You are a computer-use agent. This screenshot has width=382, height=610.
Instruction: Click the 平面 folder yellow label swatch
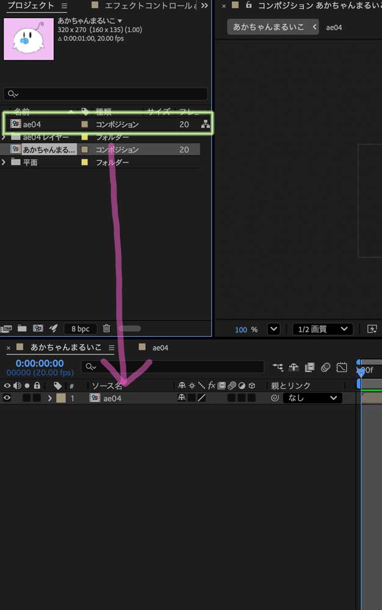84,162
